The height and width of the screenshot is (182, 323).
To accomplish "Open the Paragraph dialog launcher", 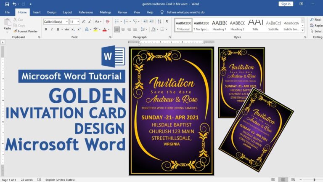I will tap(170, 37).
